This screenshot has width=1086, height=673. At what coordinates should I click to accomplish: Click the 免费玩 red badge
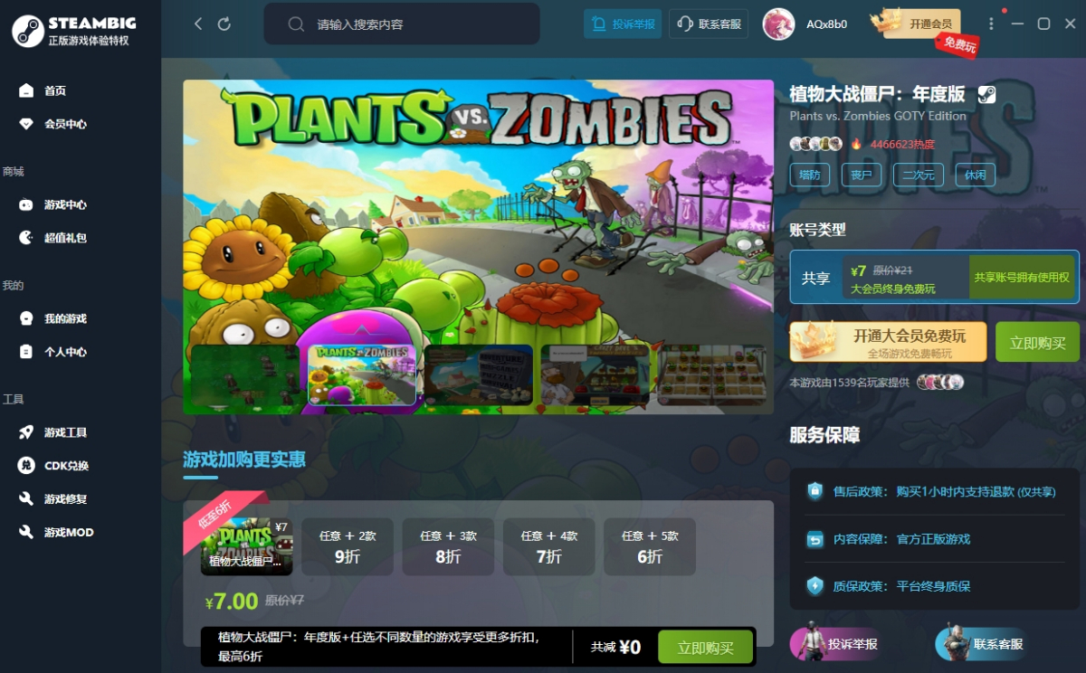pos(959,44)
